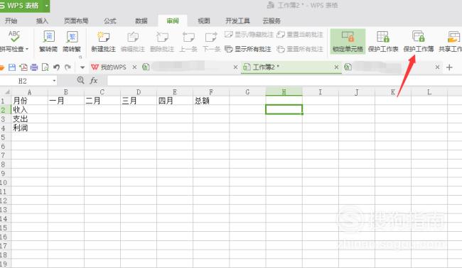This screenshot has height=268, width=462.
Task: Click Protect Workbook (保护工作簿)
Action: click(x=419, y=41)
